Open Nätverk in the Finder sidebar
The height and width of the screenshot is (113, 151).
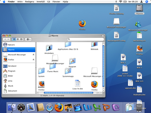pyautogui.click(x=19, y=45)
